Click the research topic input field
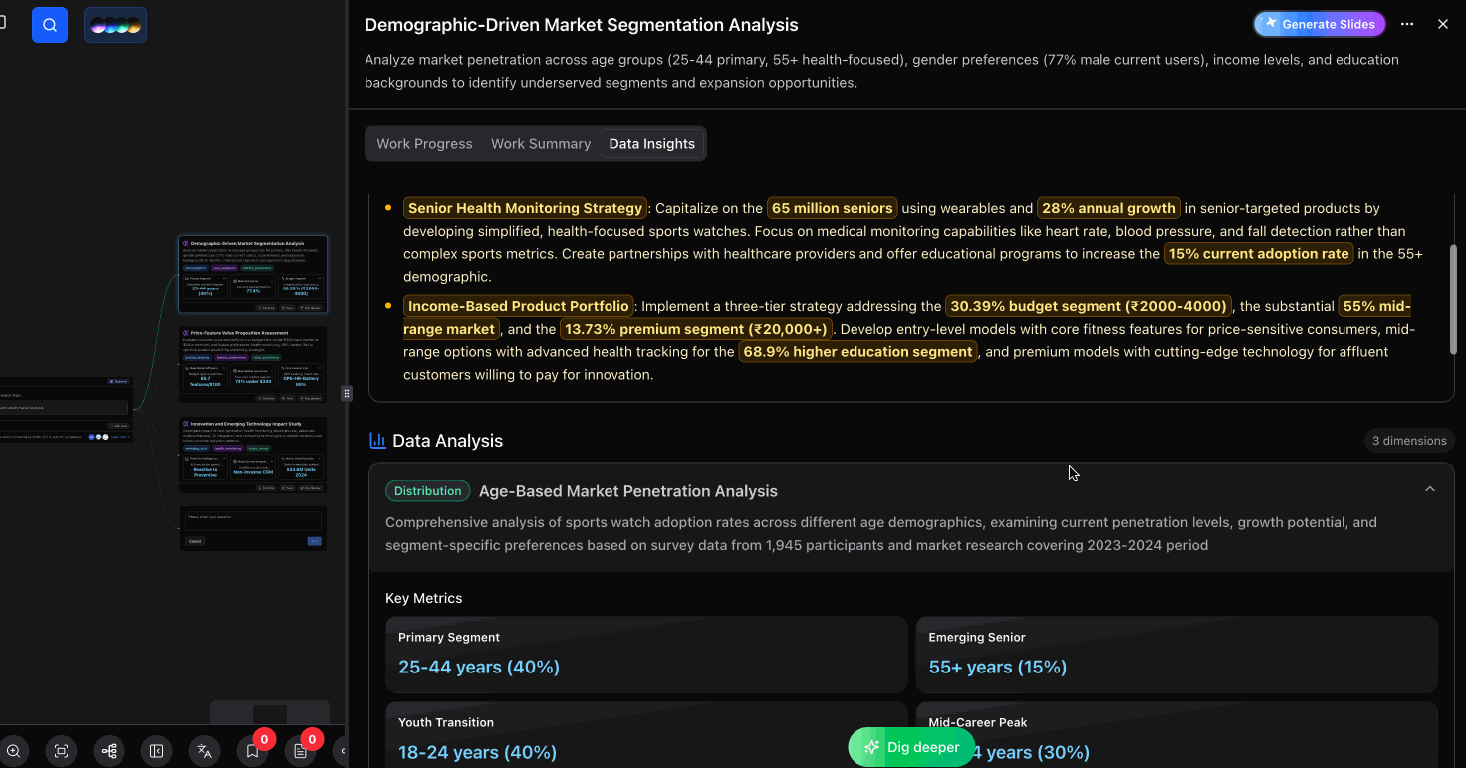The height and width of the screenshot is (768, 1466). (64, 408)
